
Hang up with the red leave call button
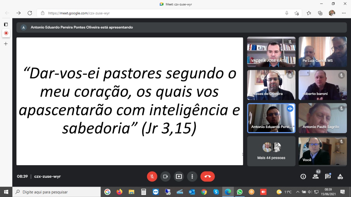(x=208, y=176)
